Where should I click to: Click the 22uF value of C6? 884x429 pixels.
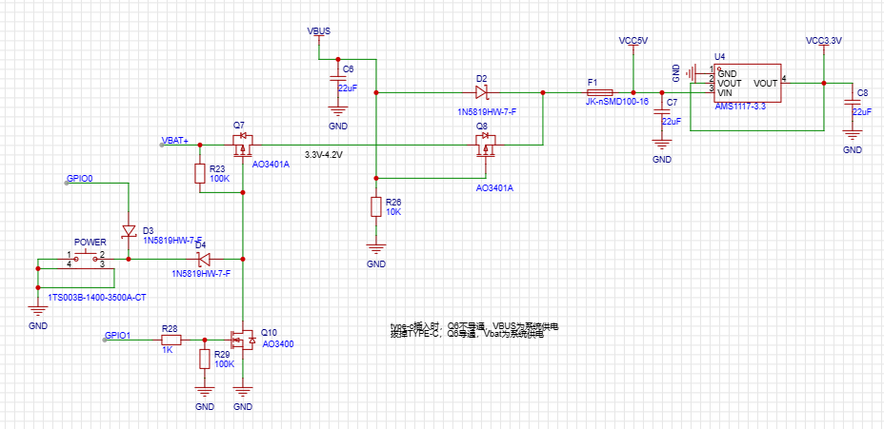pyautogui.click(x=348, y=88)
